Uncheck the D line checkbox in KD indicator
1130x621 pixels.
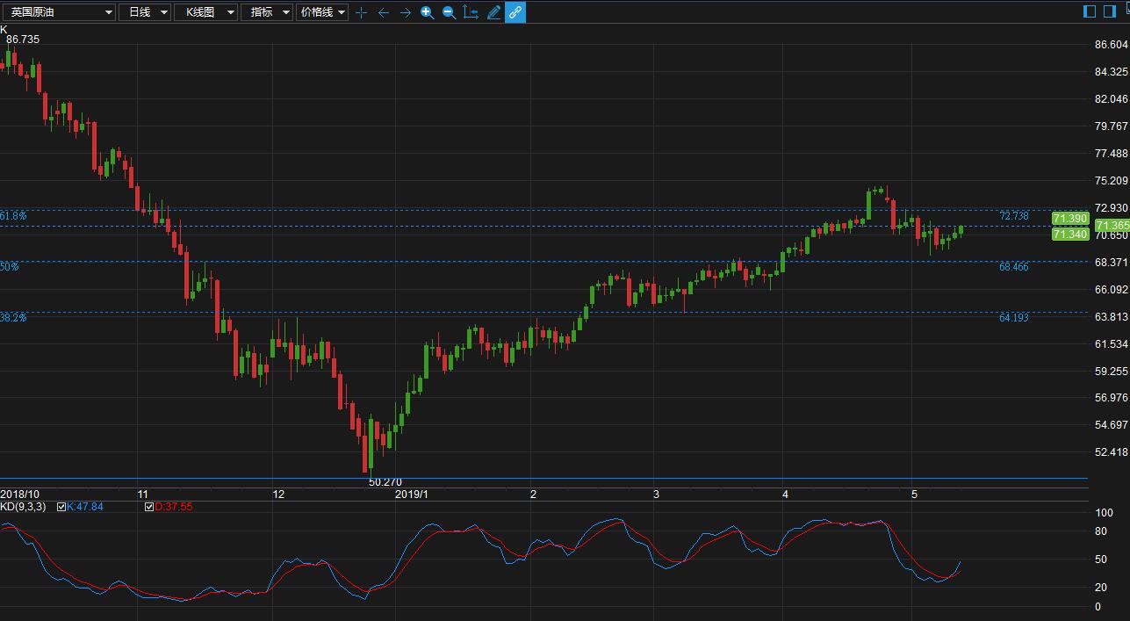tap(149, 507)
